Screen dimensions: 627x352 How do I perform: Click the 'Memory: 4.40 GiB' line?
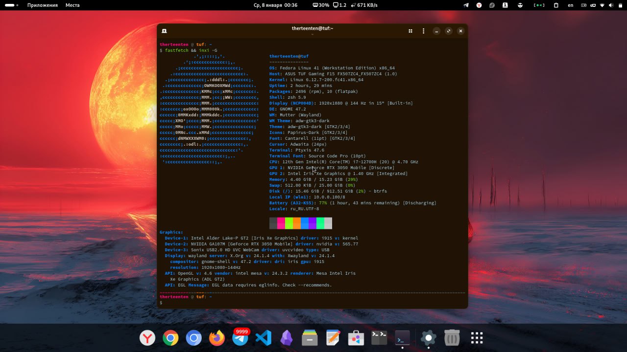click(313, 179)
